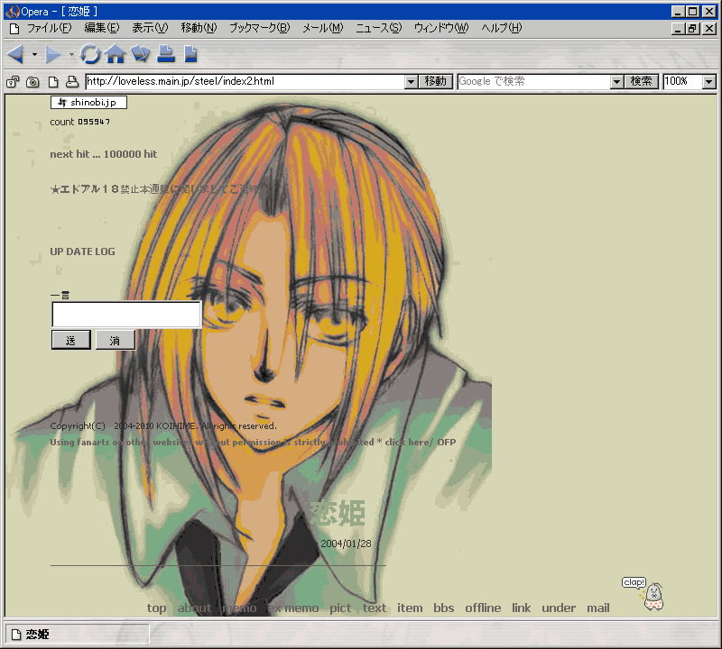The height and width of the screenshot is (649, 722).
Task: Open the Forward history dropdown arrow
Action: [x=71, y=54]
